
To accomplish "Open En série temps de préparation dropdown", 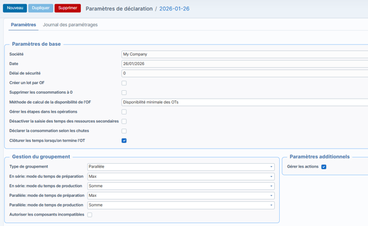I will click(x=181, y=177).
